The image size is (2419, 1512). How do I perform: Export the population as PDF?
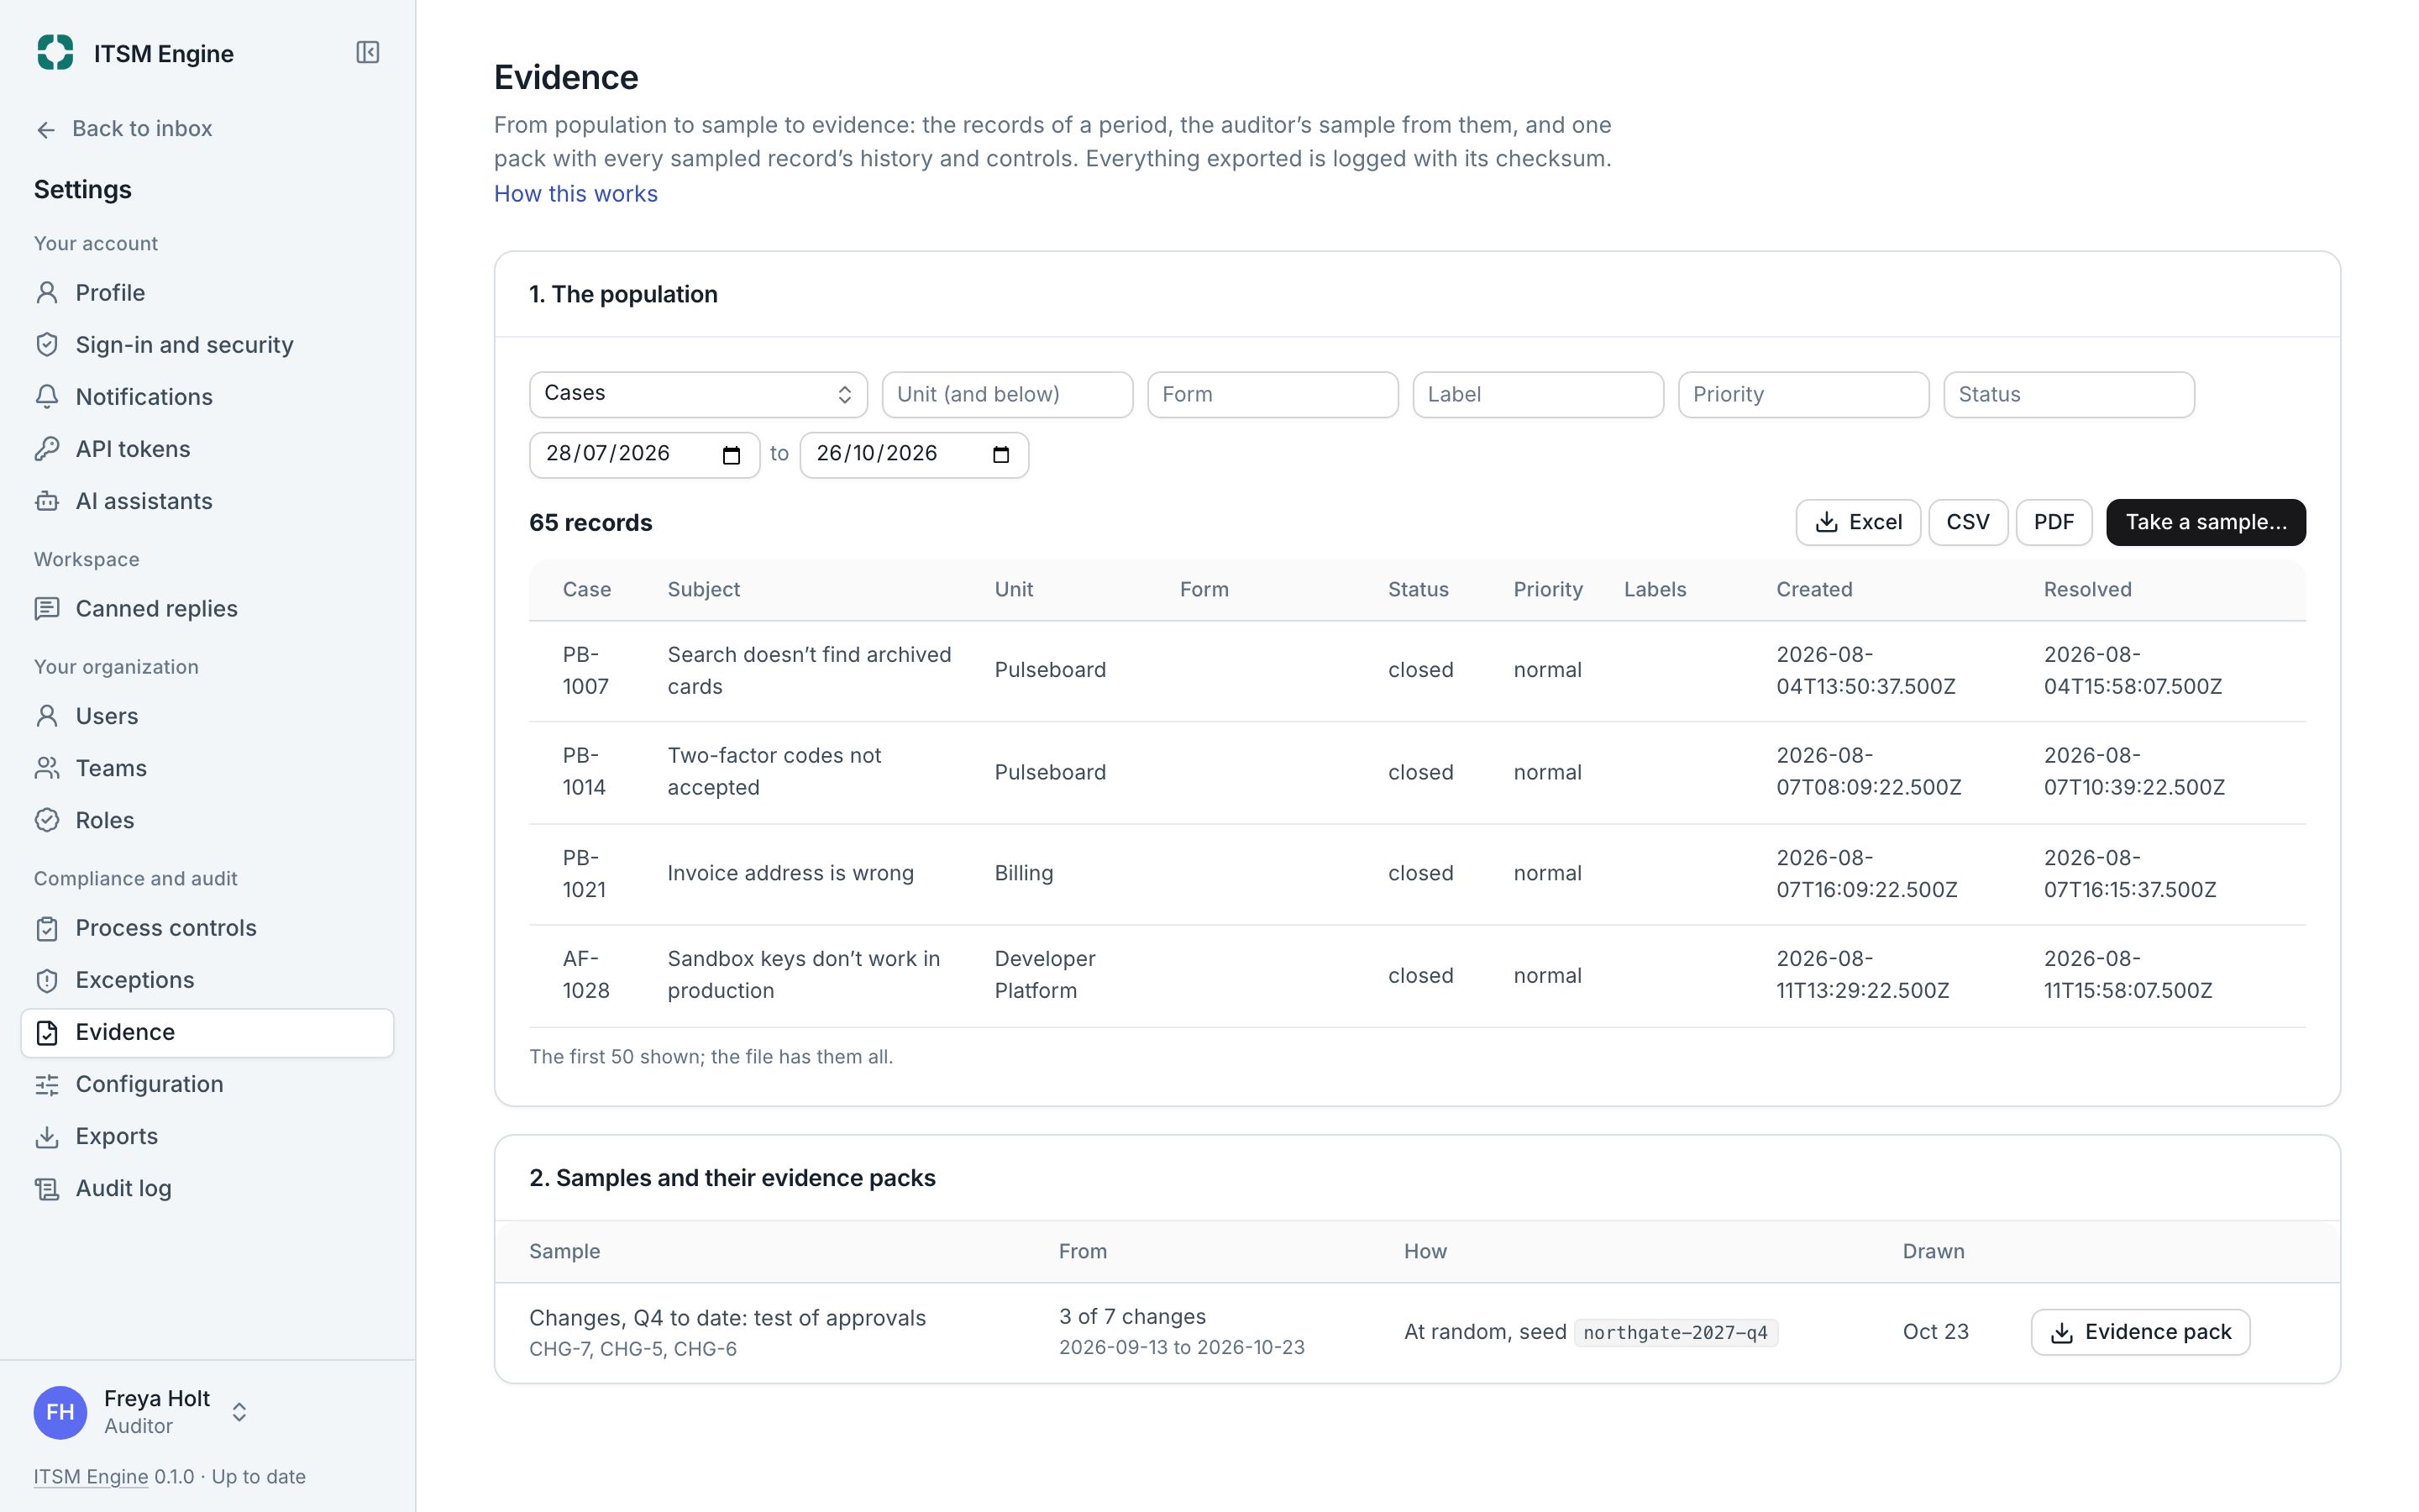2053,522
